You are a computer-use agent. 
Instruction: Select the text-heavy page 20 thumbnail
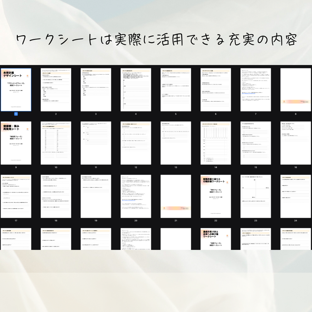[x=136, y=196]
